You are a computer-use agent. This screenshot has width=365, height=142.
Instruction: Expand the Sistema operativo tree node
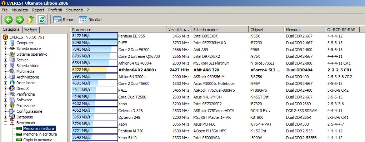click(x=6, y=54)
